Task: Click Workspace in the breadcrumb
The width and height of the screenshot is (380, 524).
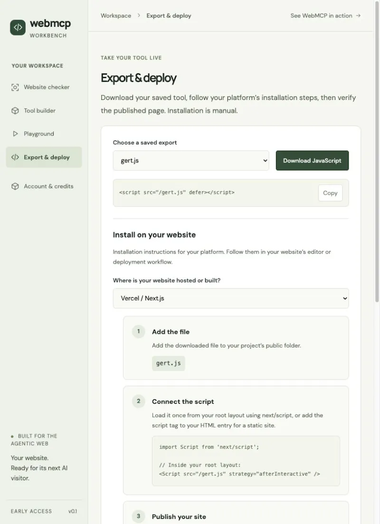Action: coord(116,16)
